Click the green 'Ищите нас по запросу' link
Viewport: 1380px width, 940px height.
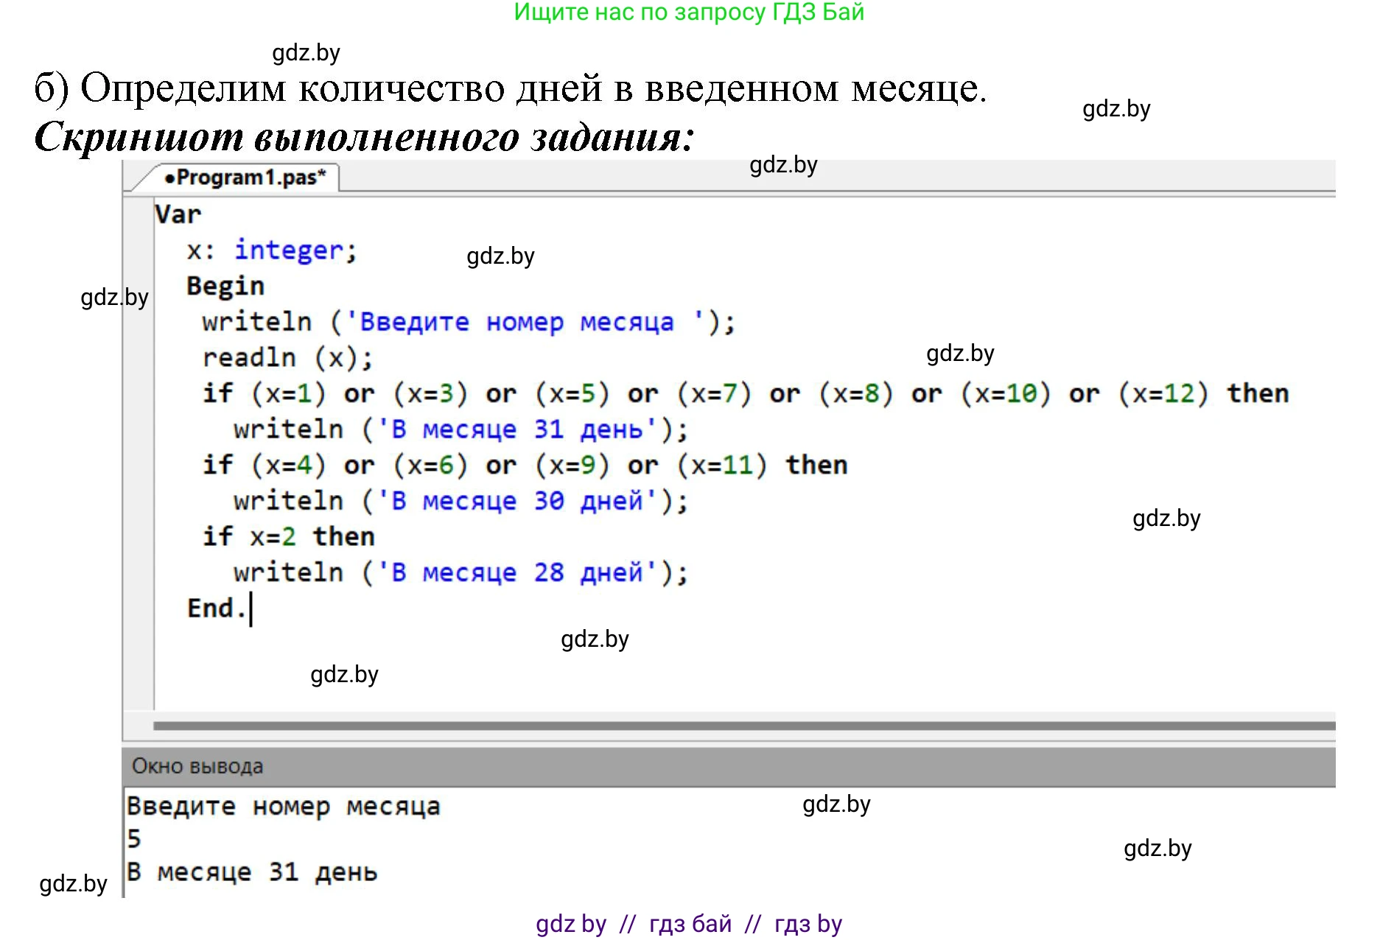[688, 13]
